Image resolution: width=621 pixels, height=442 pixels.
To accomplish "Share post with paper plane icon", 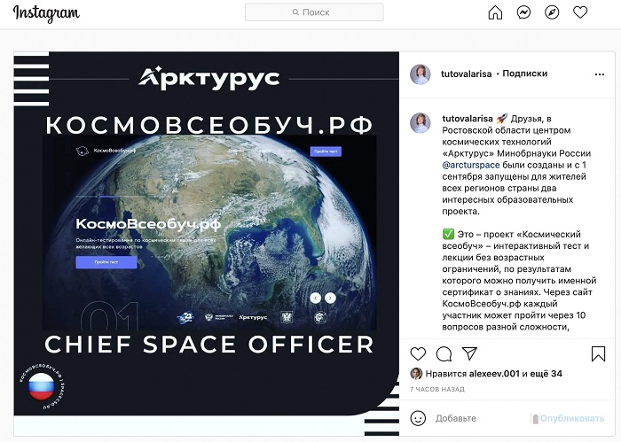I will (469, 353).
